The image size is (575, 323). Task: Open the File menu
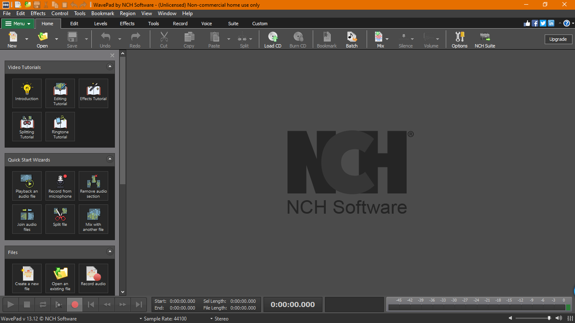pyautogui.click(x=7, y=13)
